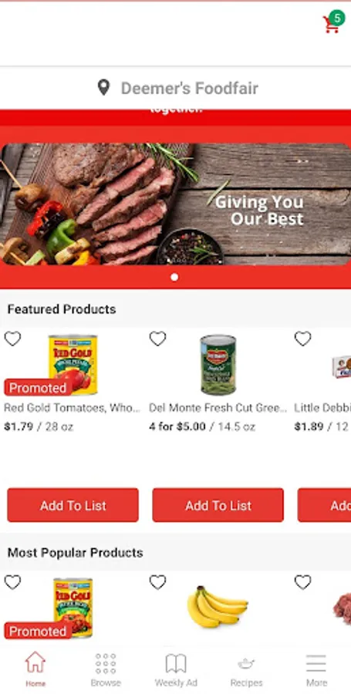Open the Del Monte can product image
The height and width of the screenshot is (694, 351).
[218, 365]
